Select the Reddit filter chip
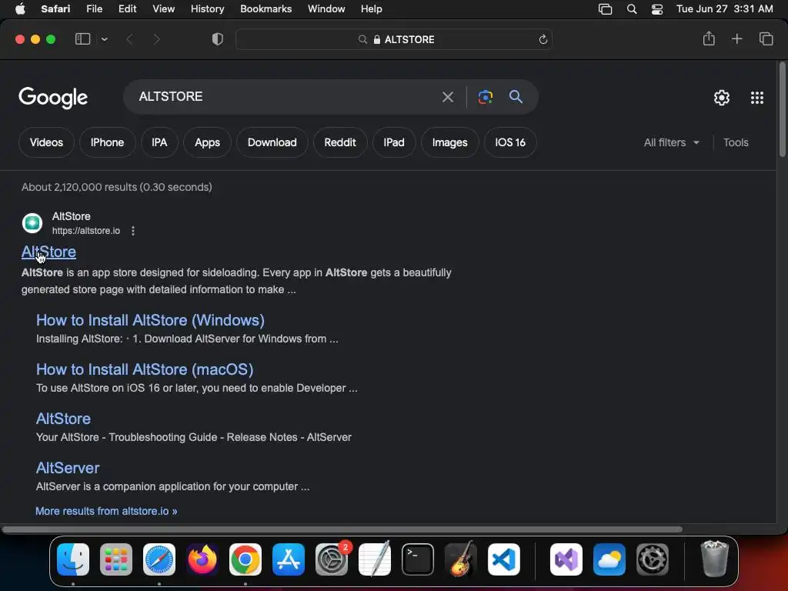The image size is (788, 591). click(x=339, y=142)
